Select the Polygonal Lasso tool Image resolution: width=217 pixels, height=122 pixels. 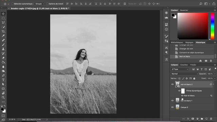click(x=3, y=23)
